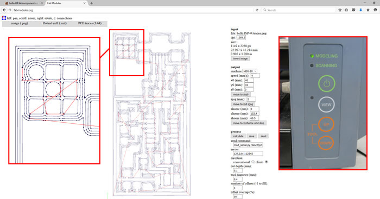Viewport: 380px width, 199px height.
Task: Go to home page with the house icon
Action: pos(368,10)
